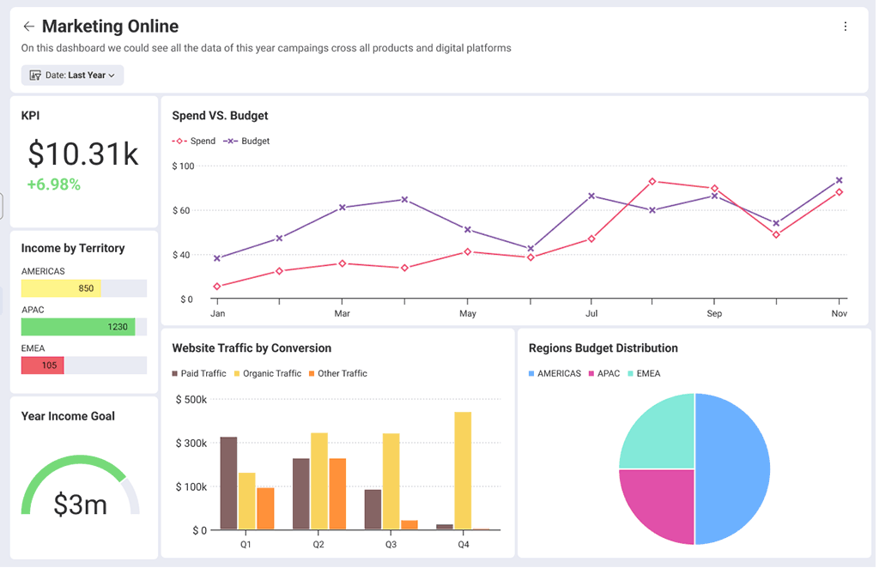Toggle the APAC pie legend item

click(605, 374)
